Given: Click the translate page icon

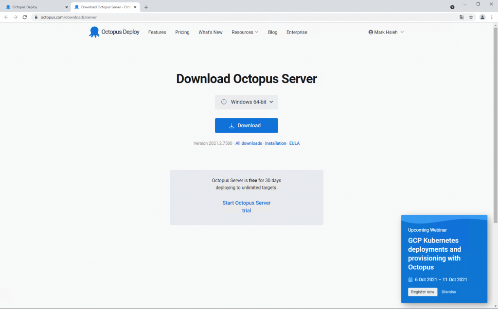Looking at the screenshot, I should pyautogui.click(x=462, y=17).
